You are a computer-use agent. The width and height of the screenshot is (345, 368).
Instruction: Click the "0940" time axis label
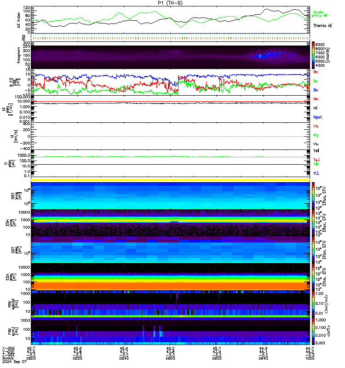(x=263, y=359)
